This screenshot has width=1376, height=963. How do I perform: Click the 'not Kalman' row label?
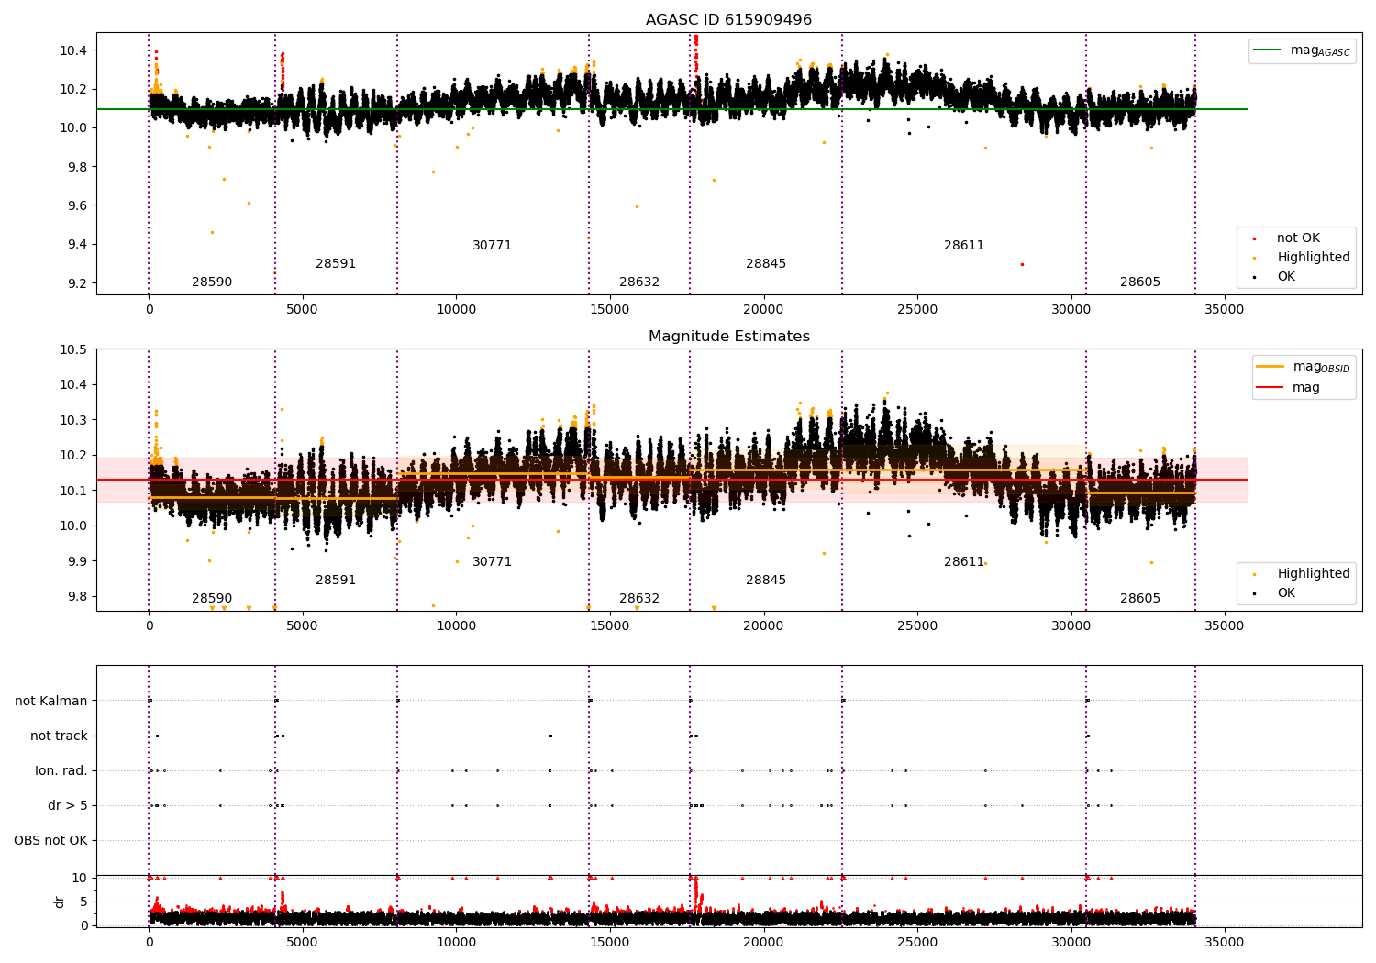pos(51,702)
